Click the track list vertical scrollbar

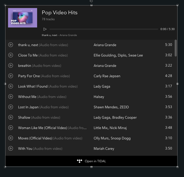(175, 48)
